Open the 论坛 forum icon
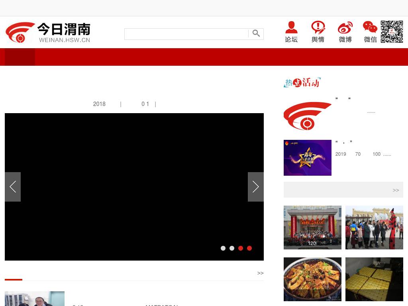This screenshot has width=408, height=306. tap(291, 32)
